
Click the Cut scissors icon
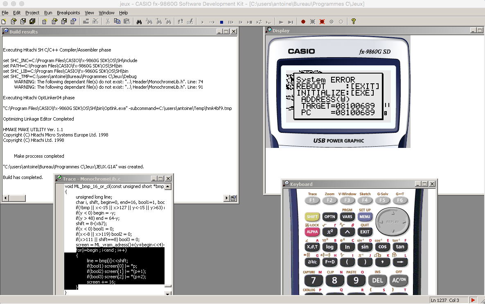tap(108, 22)
